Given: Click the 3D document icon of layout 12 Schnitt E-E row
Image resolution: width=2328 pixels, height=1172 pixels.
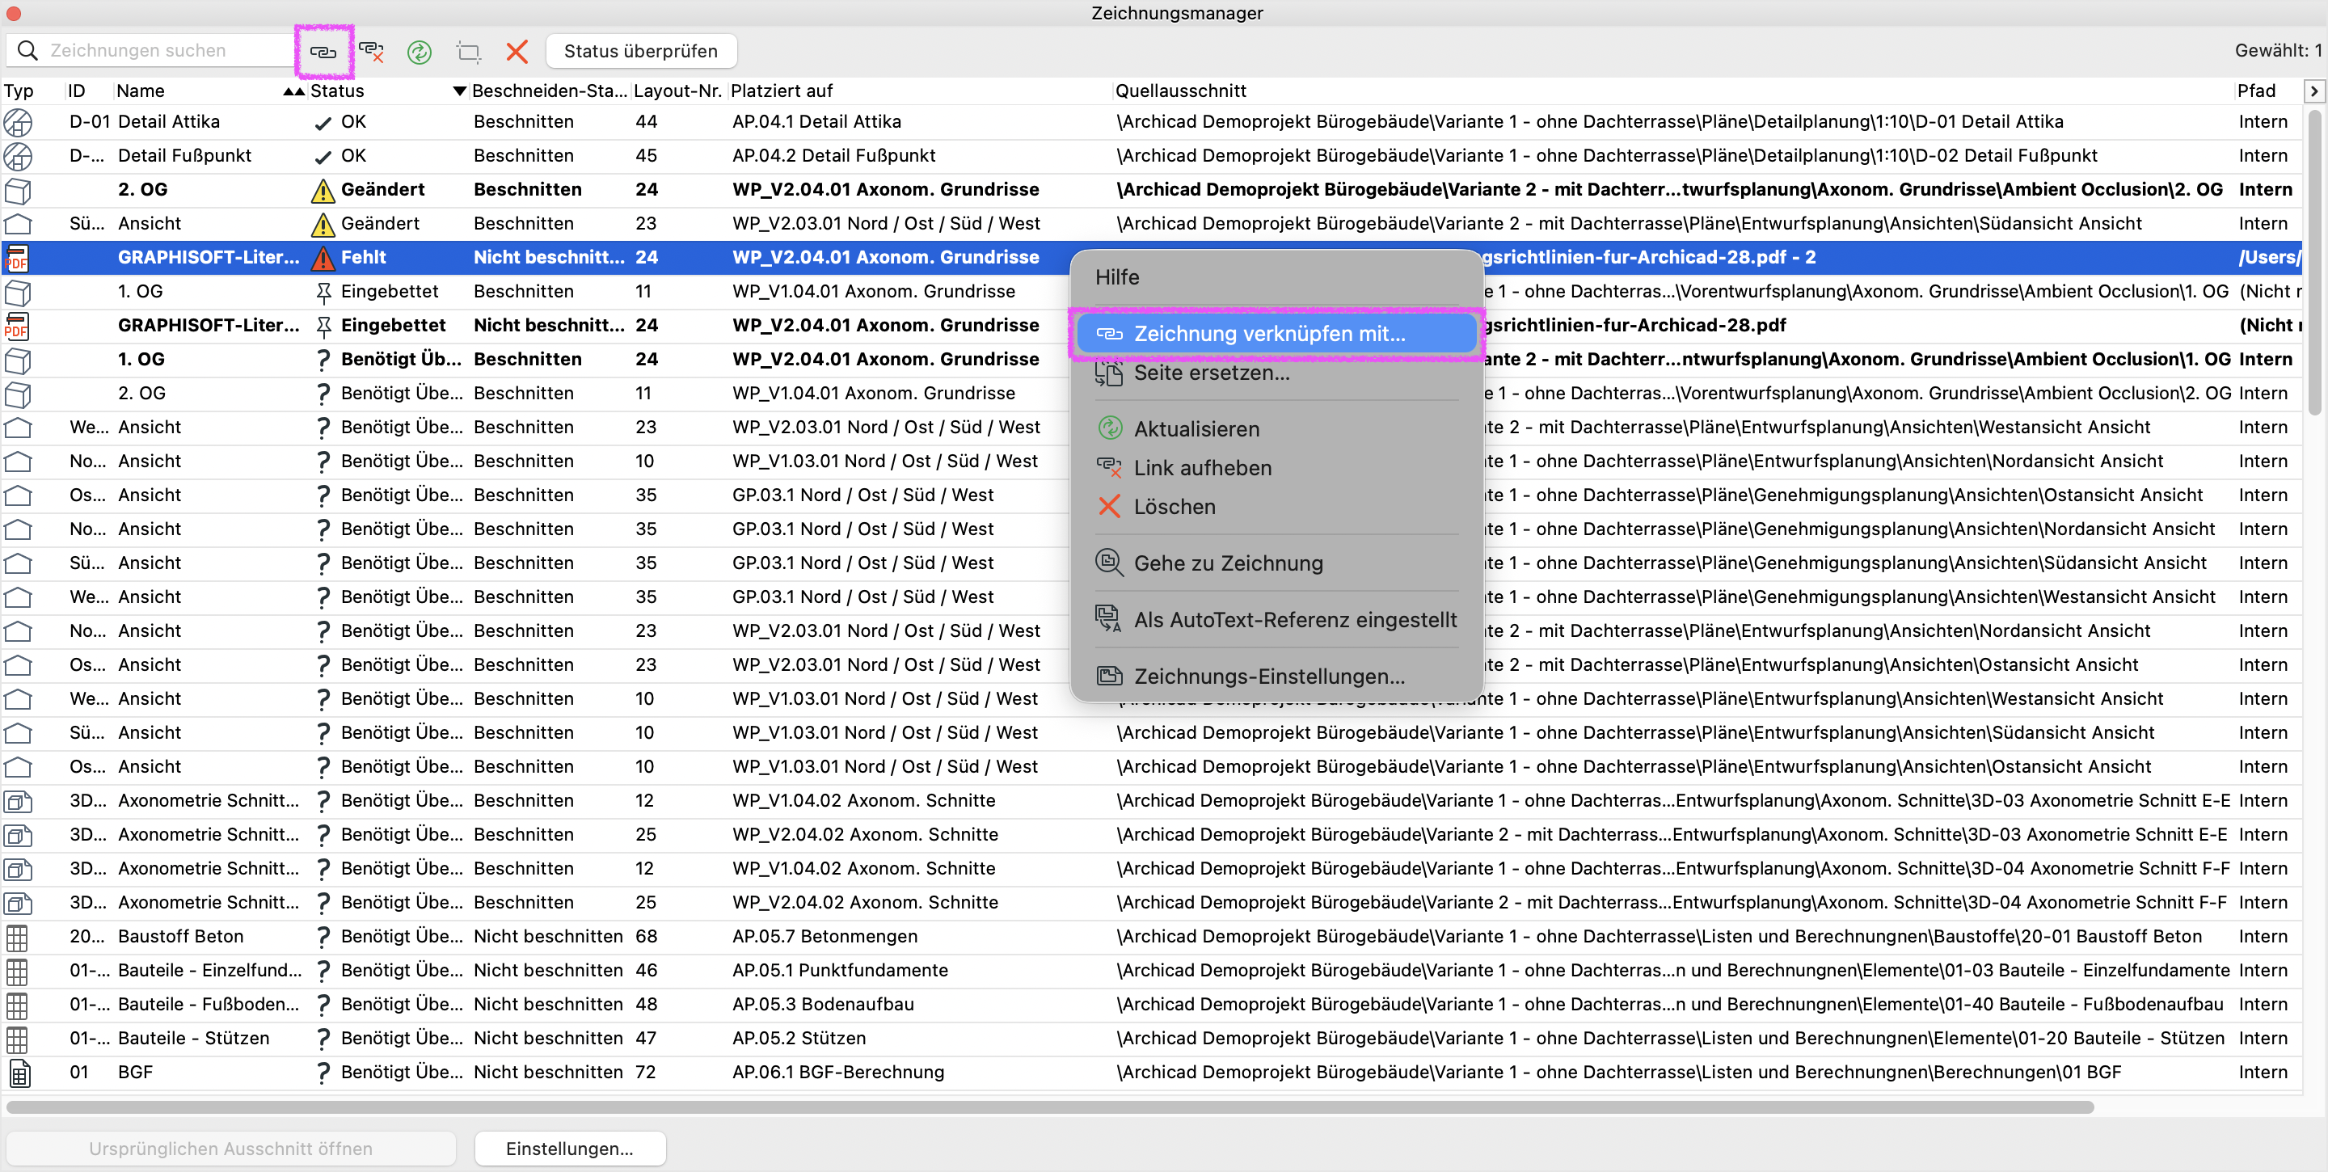Looking at the screenshot, I should coord(17,801).
